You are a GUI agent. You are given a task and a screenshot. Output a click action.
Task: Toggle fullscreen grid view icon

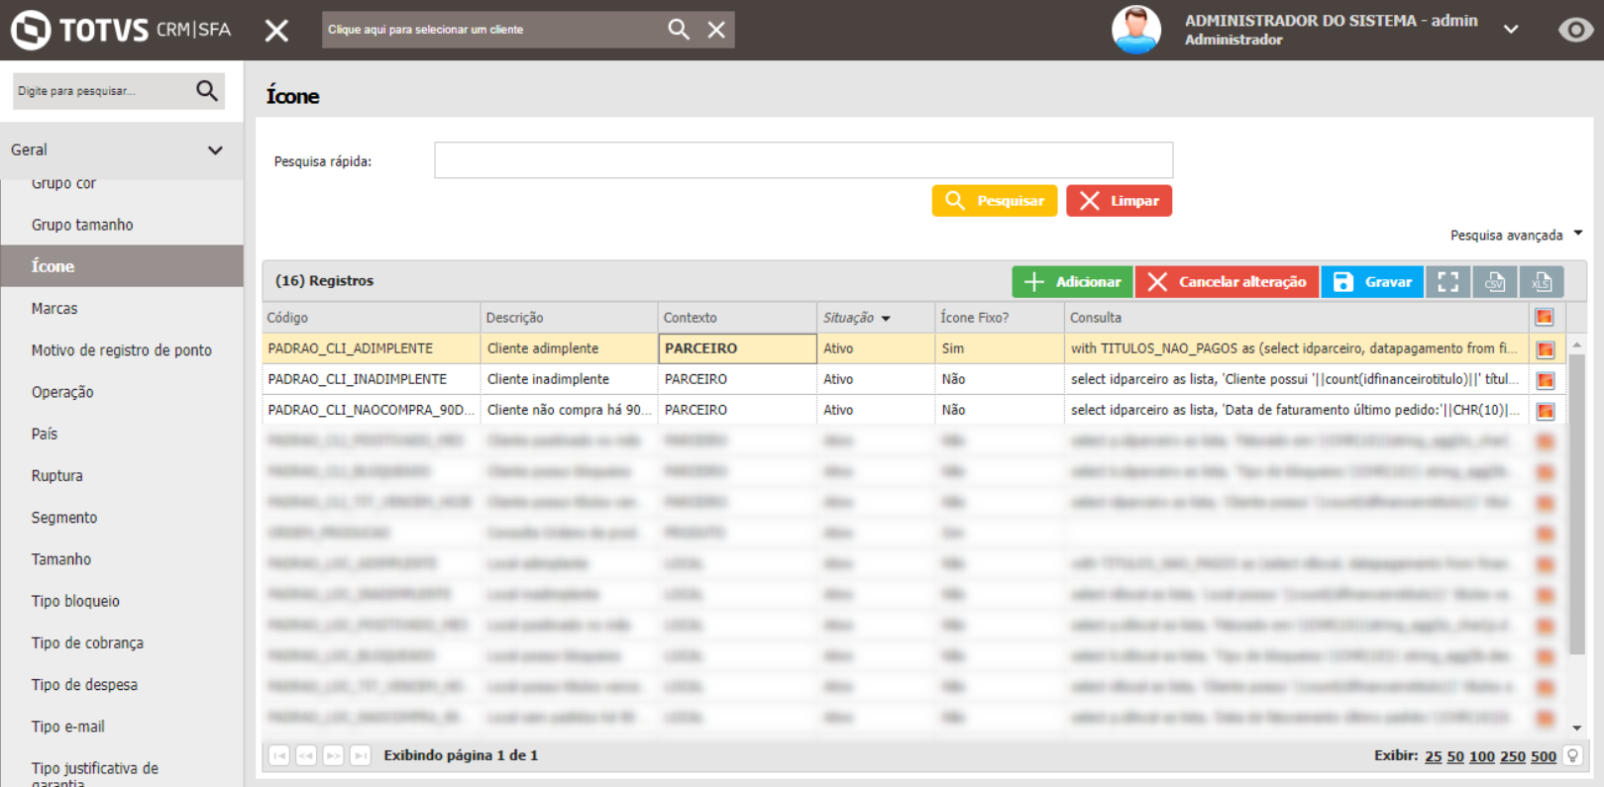[x=1448, y=282]
